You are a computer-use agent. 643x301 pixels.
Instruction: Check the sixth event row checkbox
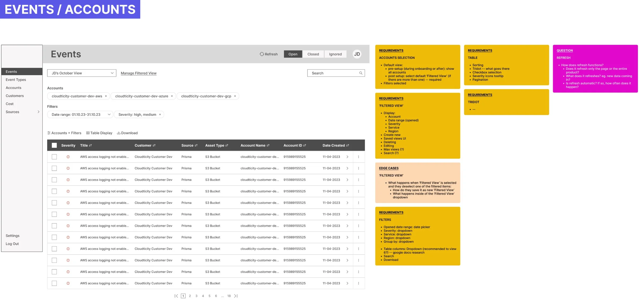[54, 214]
